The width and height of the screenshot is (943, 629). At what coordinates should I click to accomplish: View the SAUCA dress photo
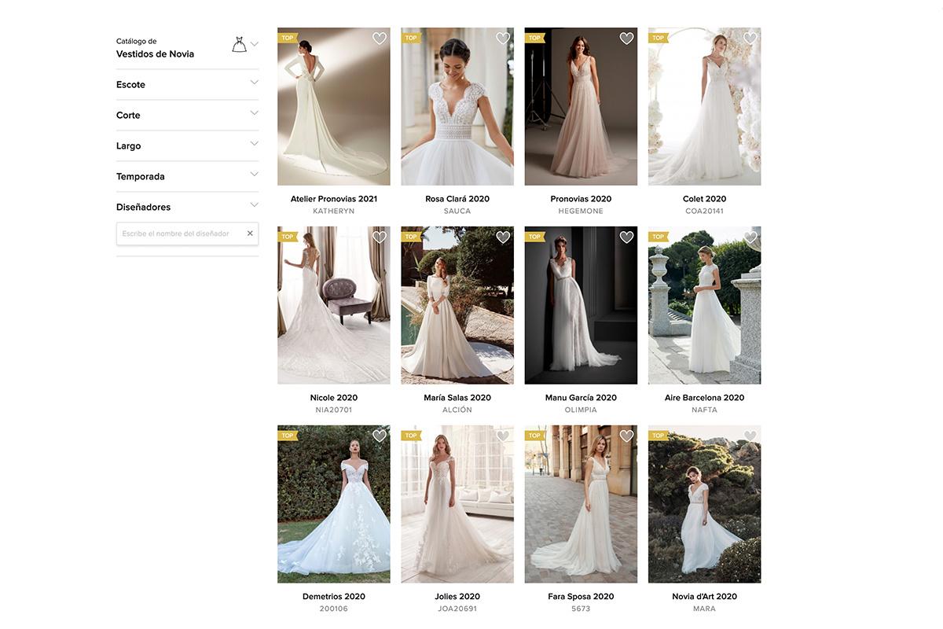tap(457, 106)
